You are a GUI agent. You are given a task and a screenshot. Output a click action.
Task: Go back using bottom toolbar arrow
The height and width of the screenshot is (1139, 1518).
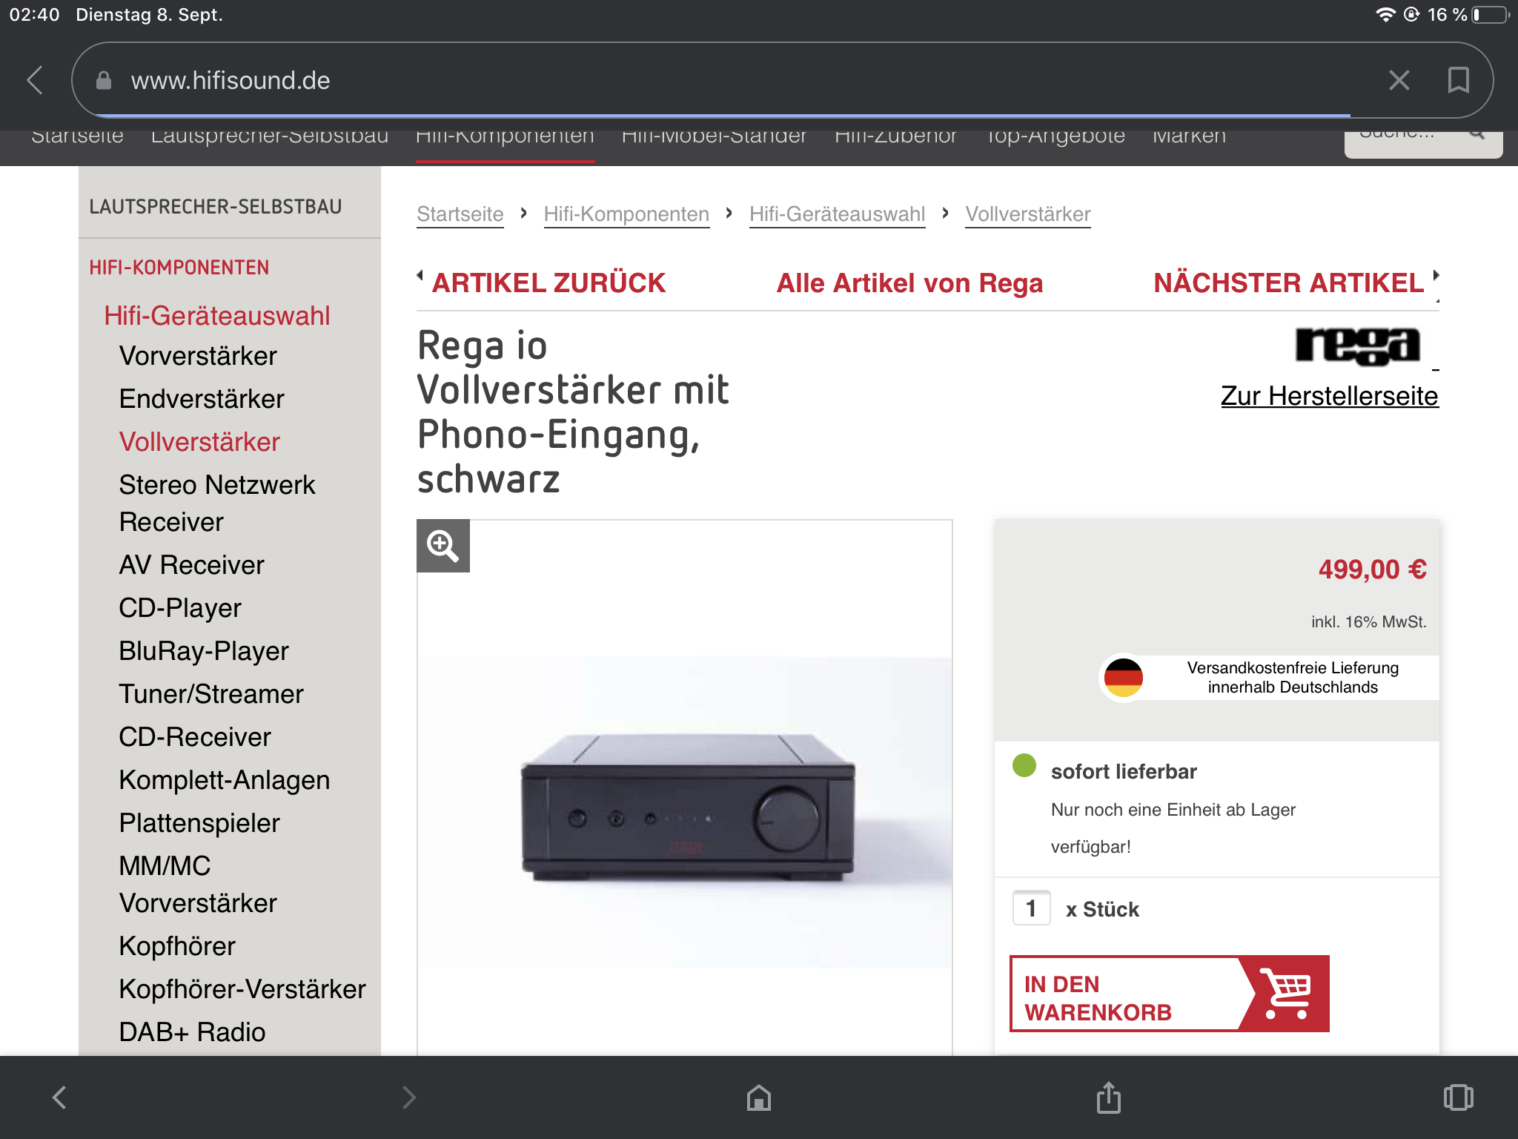59,1097
